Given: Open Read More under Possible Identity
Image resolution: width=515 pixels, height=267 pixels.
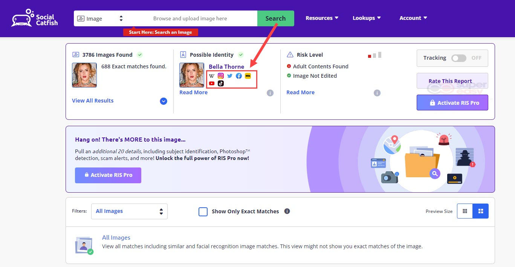Looking at the screenshot, I should pos(194,92).
